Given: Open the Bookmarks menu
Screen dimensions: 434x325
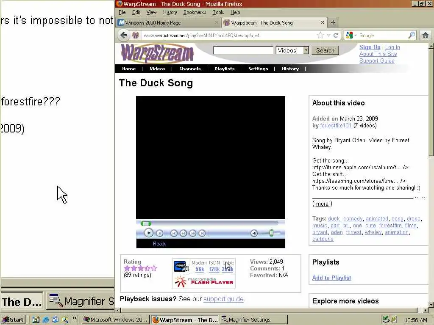Looking at the screenshot, I should (195, 12).
